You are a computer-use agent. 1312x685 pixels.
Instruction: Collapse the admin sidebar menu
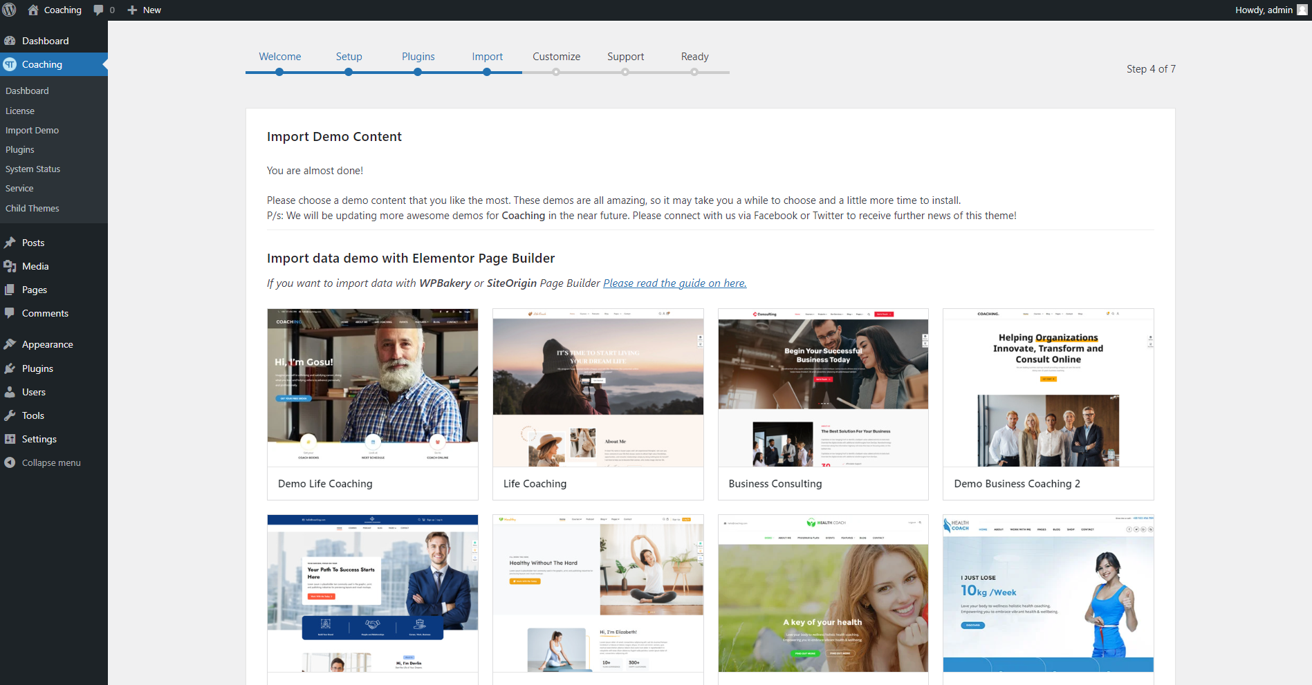pyautogui.click(x=11, y=462)
